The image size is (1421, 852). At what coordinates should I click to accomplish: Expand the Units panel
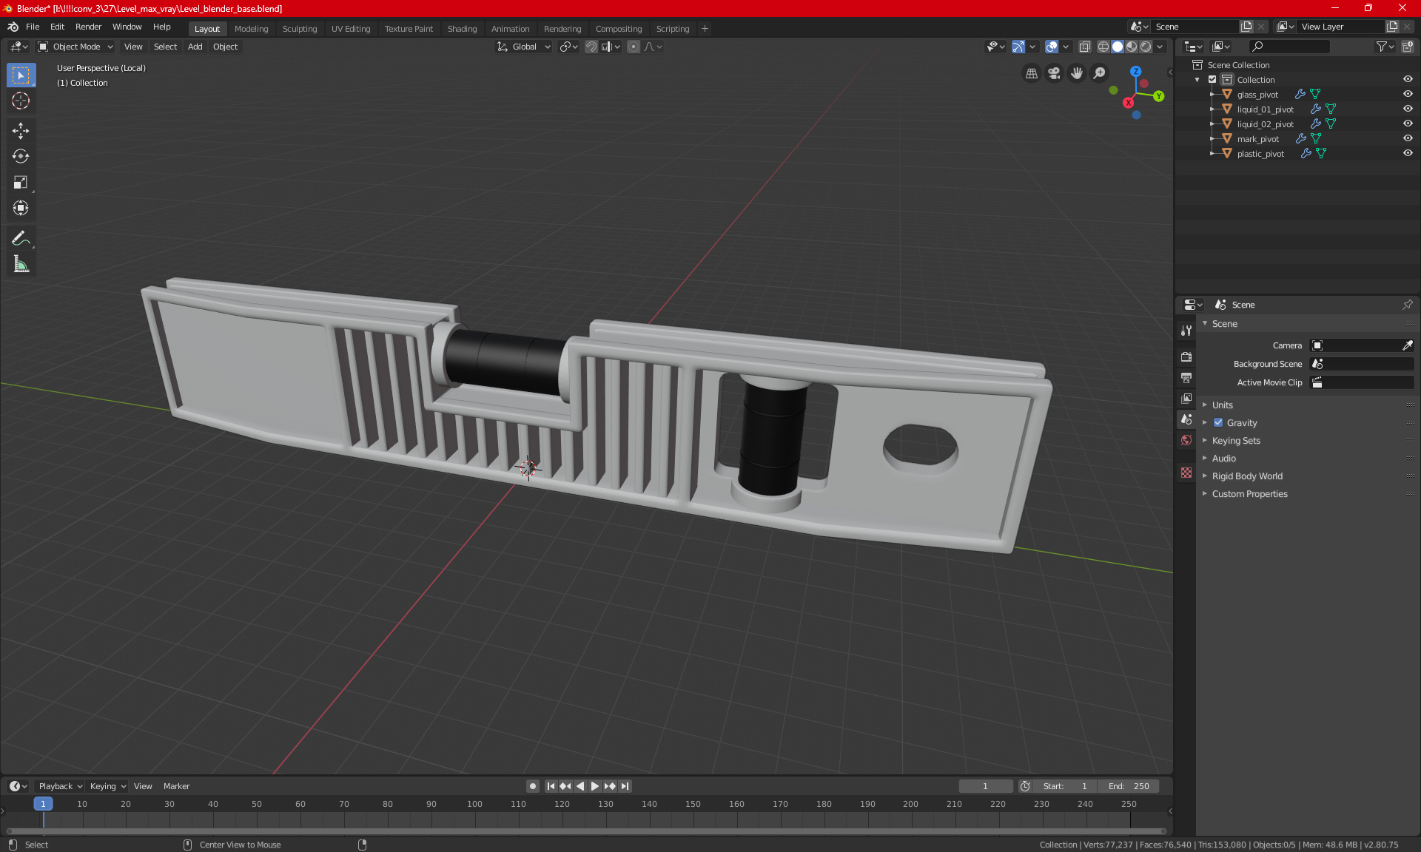1223,405
